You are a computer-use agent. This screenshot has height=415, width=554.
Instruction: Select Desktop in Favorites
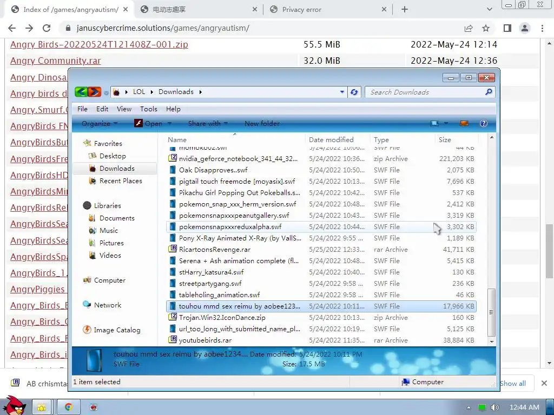pyautogui.click(x=113, y=156)
